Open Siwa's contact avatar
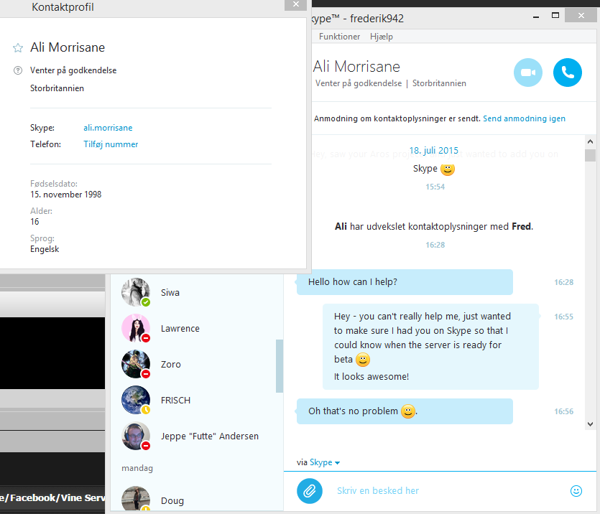 click(x=136, y=292)
